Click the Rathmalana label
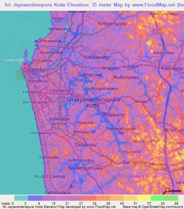 tap(57, 192)
